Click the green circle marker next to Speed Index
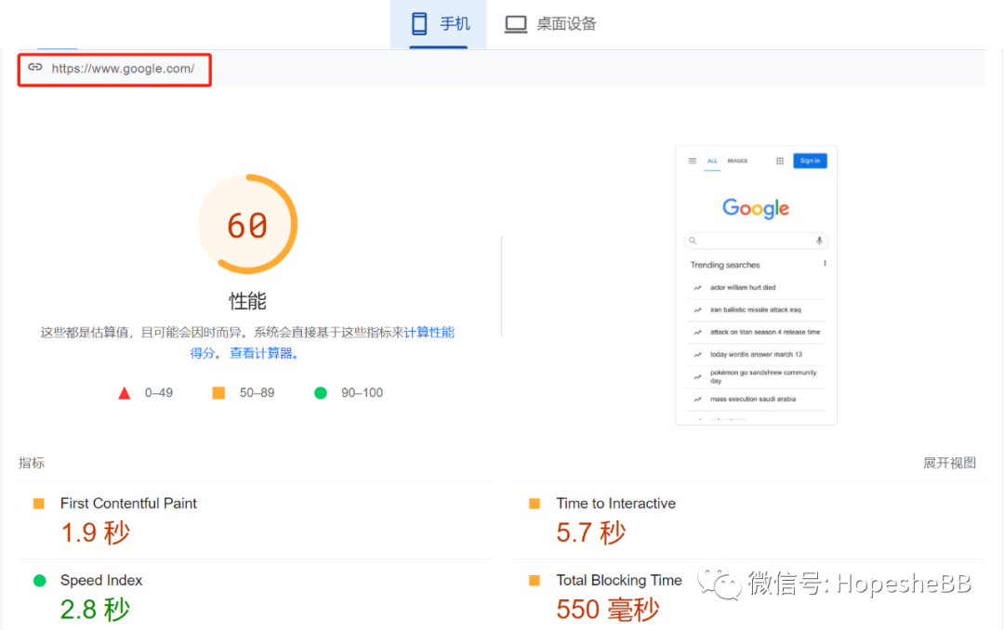 [x=38, y=579]
